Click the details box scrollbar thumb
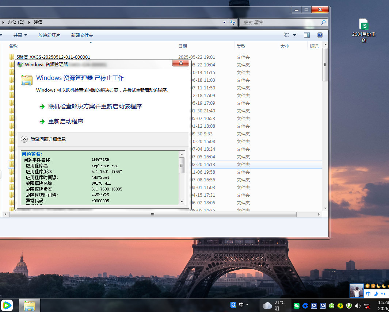The image size is (389, 312). click(x=182, y=165)
